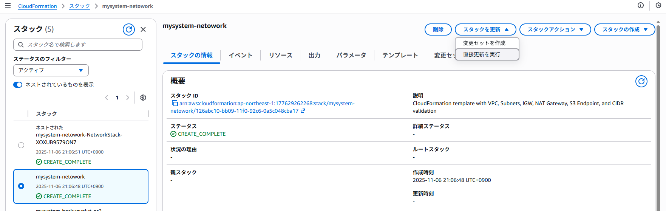This screenshot has width=666, height=211.
Task: Close the stacks side panel
Action: (x=143, y=29)
